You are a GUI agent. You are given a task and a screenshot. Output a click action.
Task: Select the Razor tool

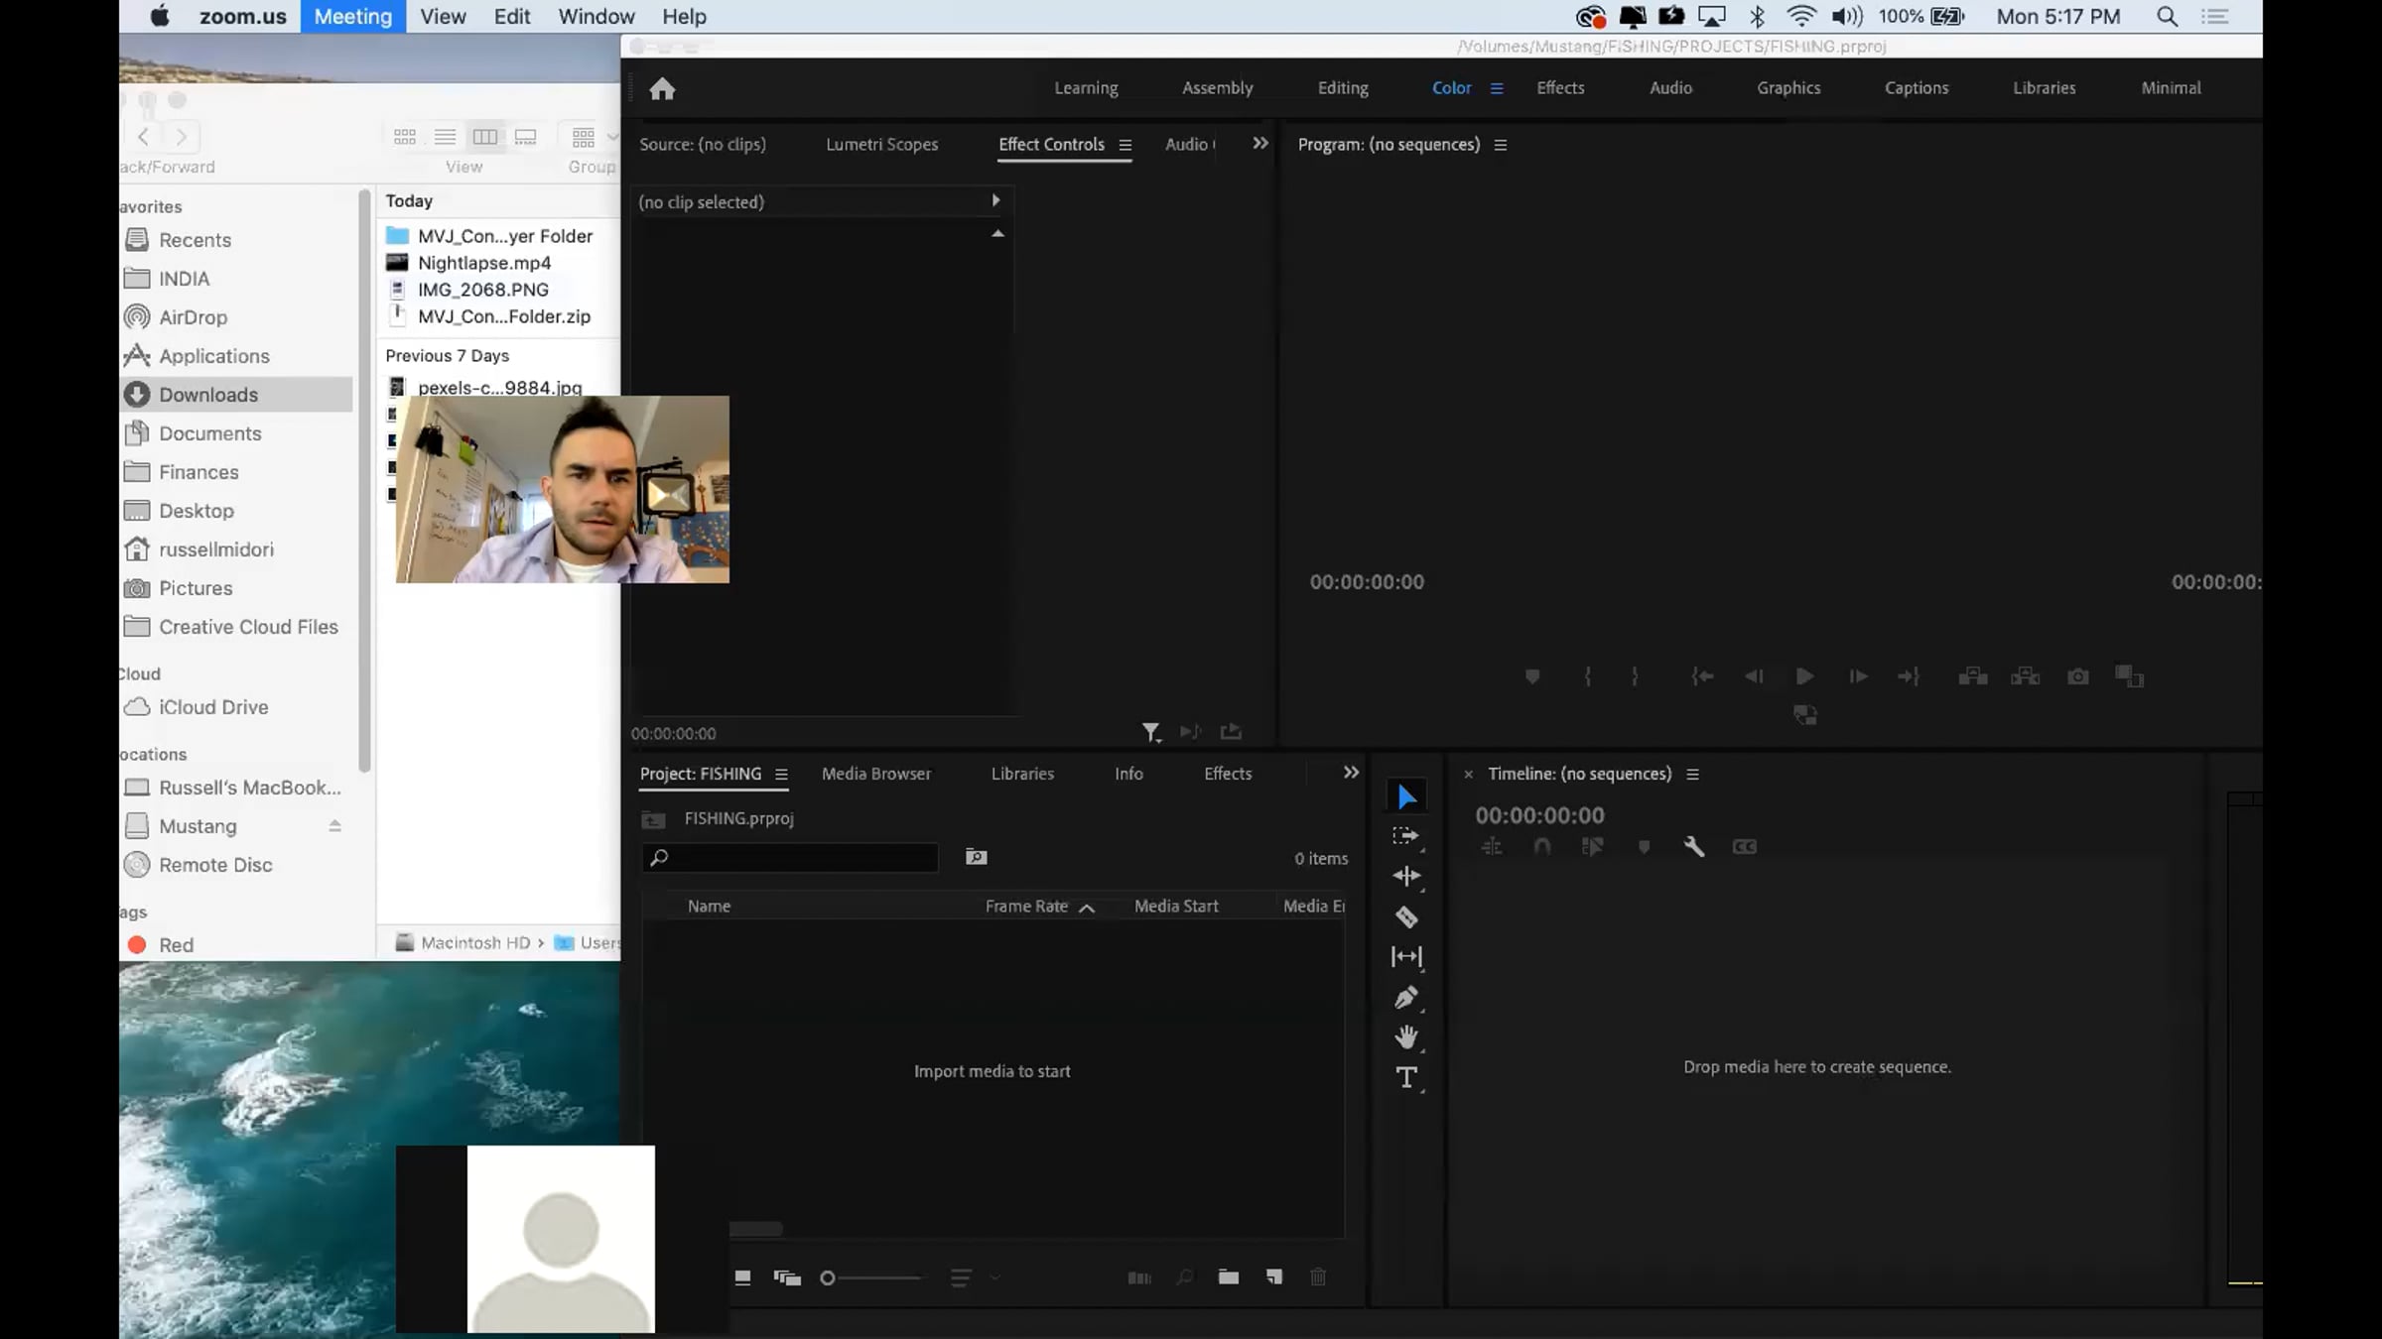[1405, 916]
